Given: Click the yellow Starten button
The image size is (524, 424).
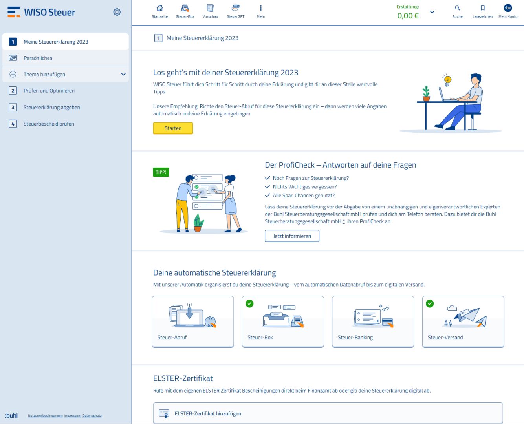Looking at the screenshot, I should [173, 128].
